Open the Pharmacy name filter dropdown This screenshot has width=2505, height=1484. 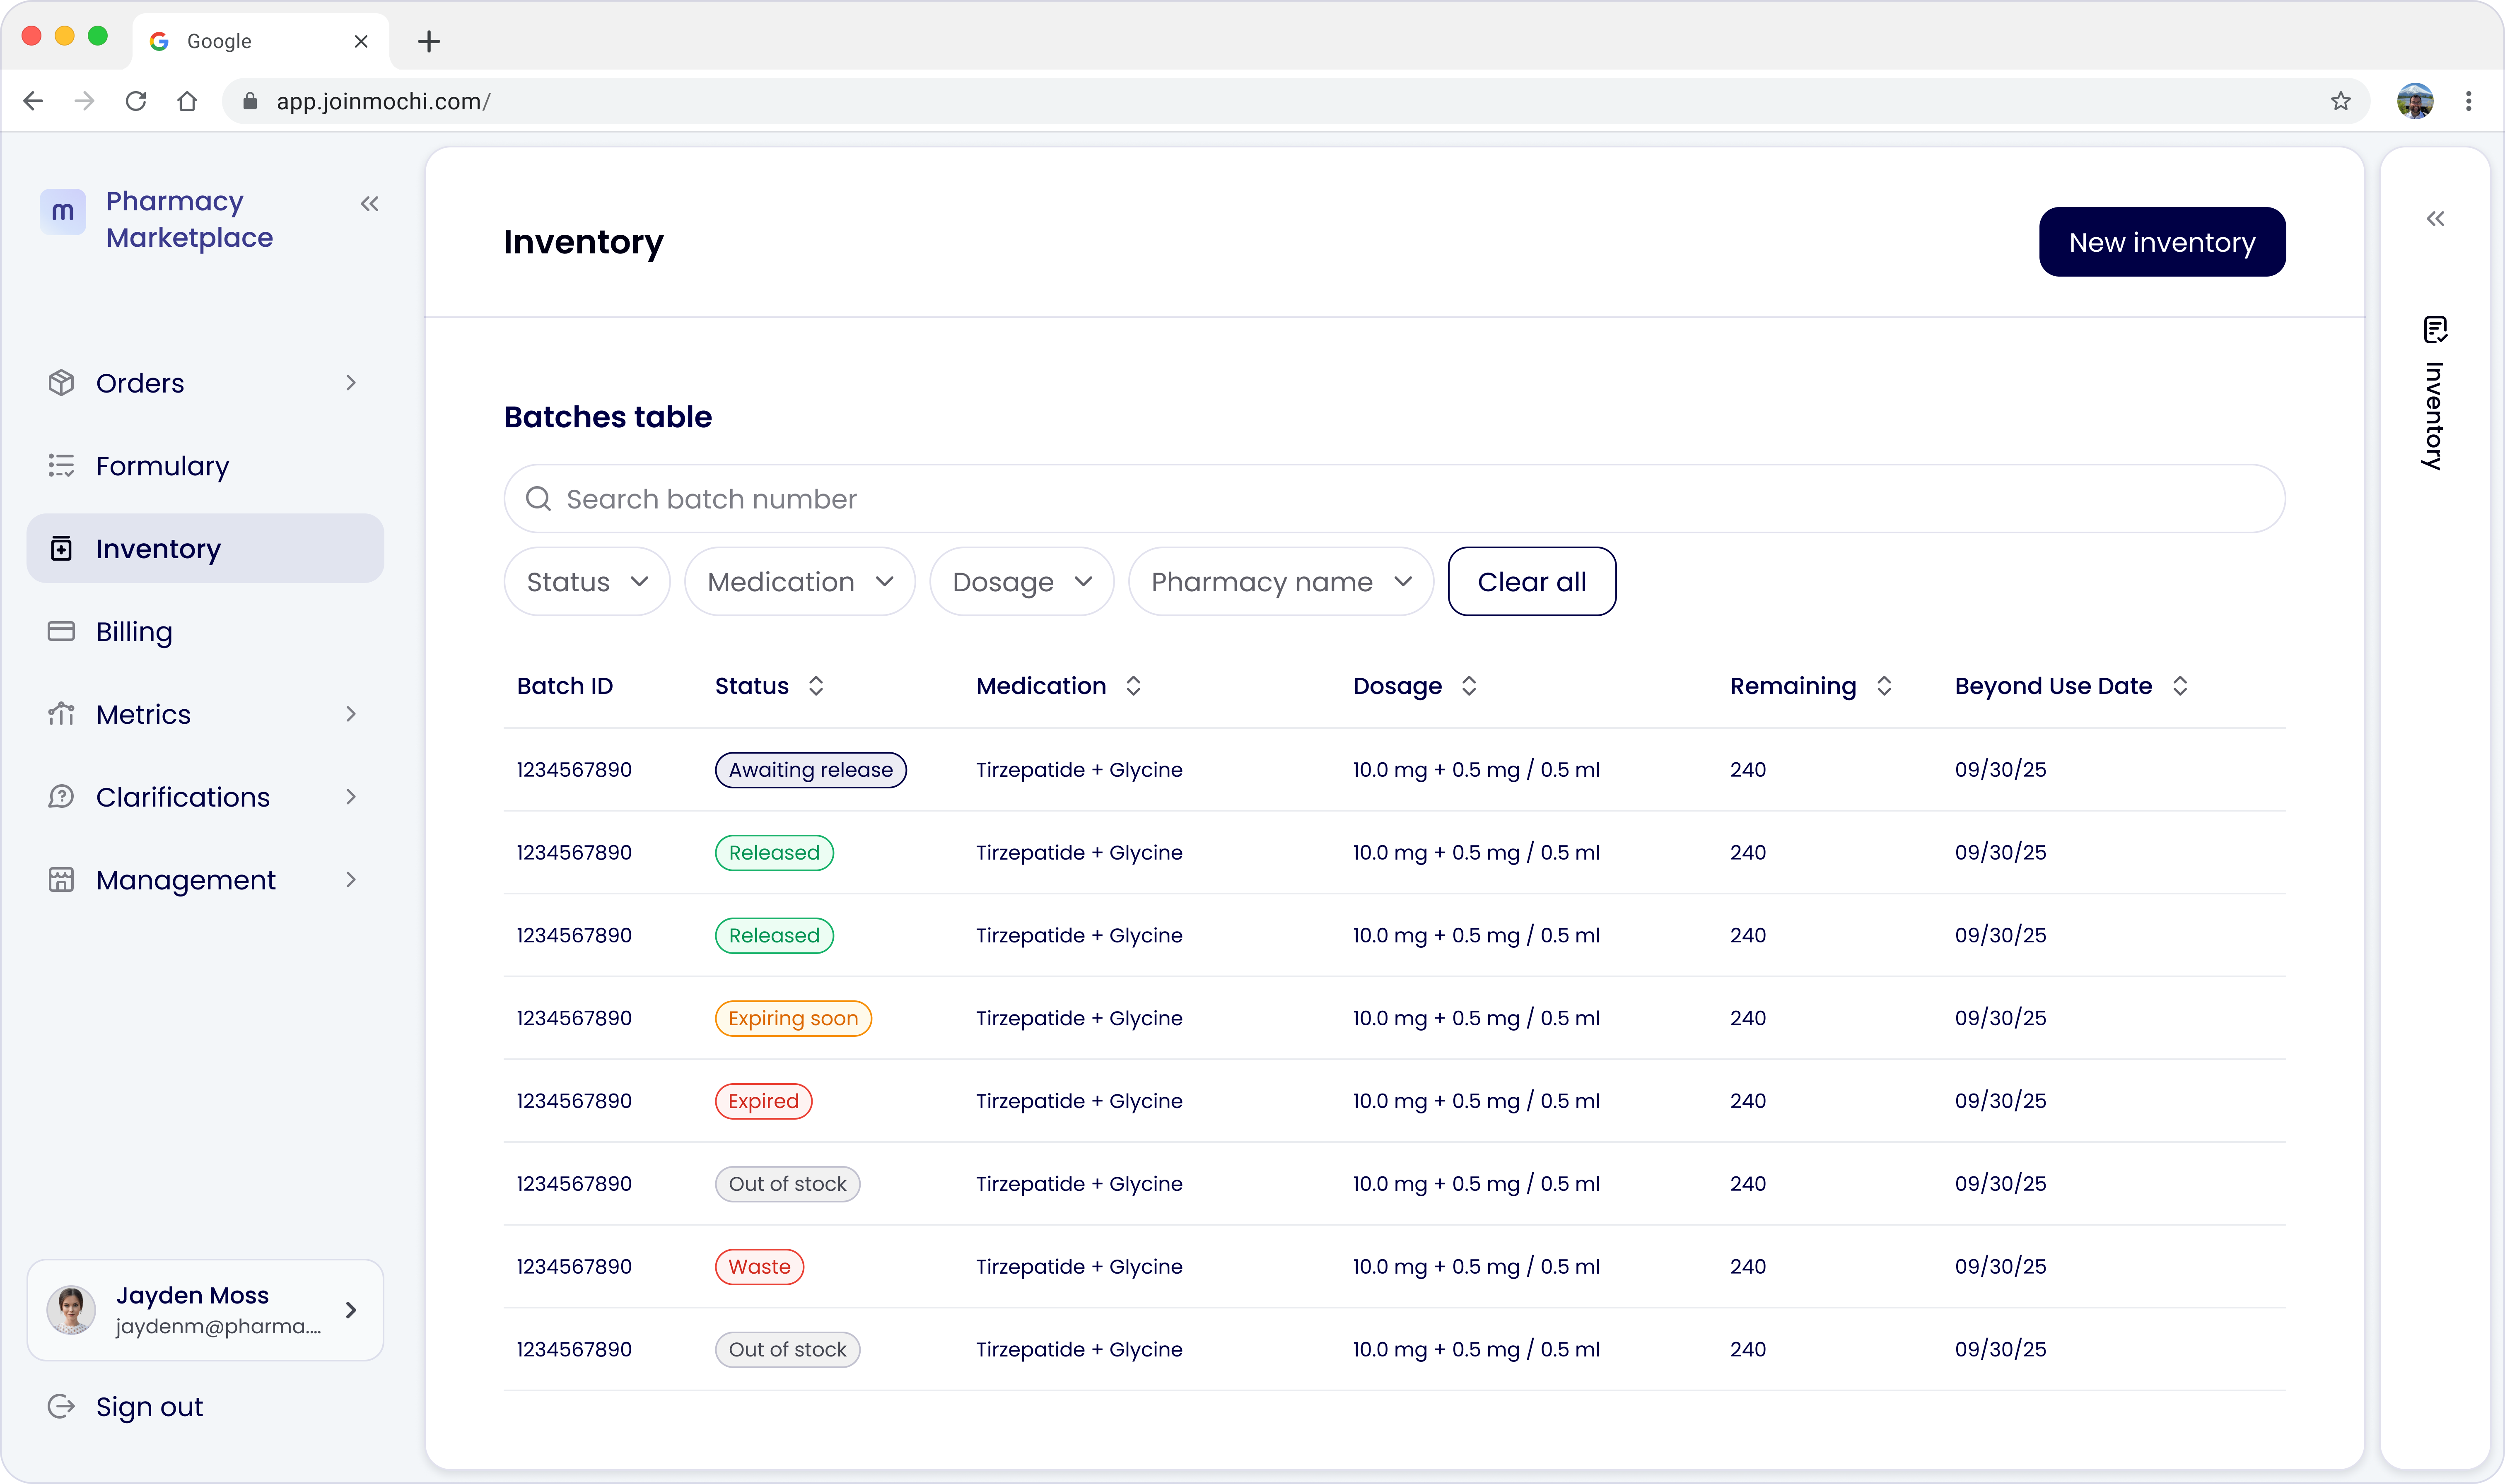(1281, 582)
